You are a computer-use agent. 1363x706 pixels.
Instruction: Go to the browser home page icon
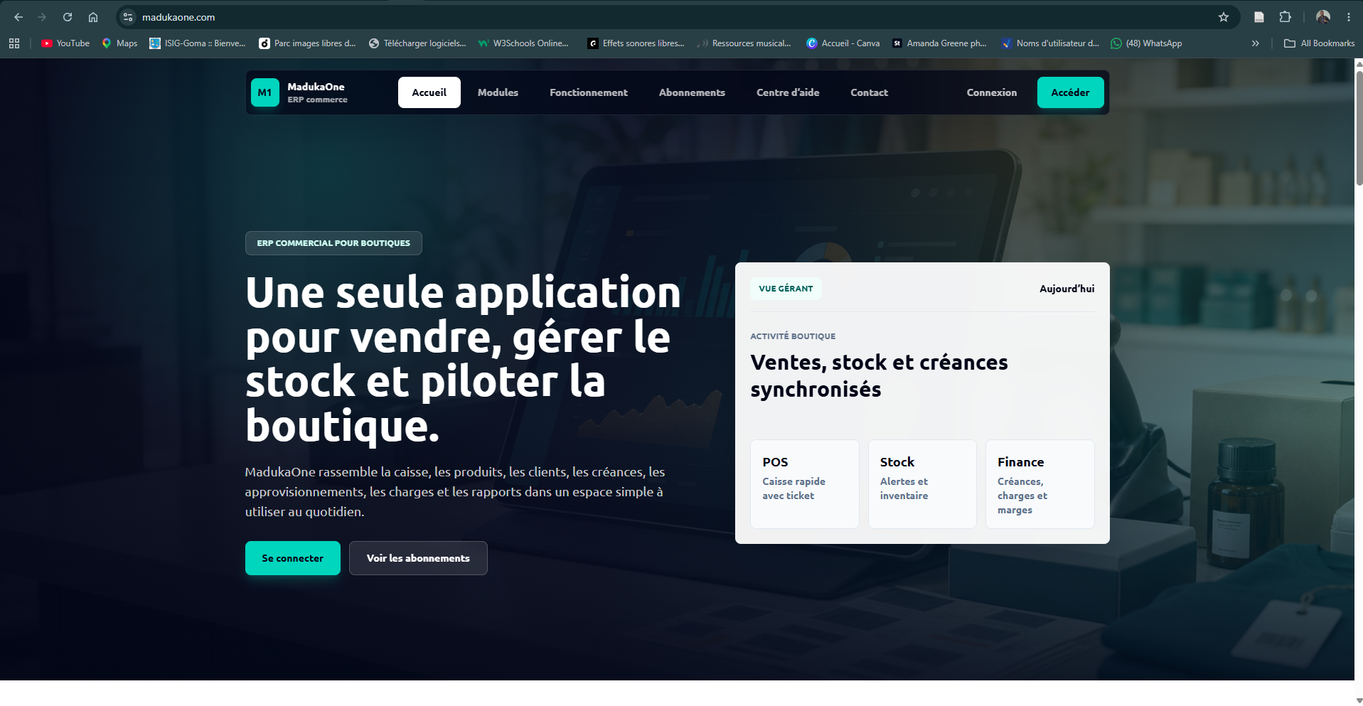(93, 17)
